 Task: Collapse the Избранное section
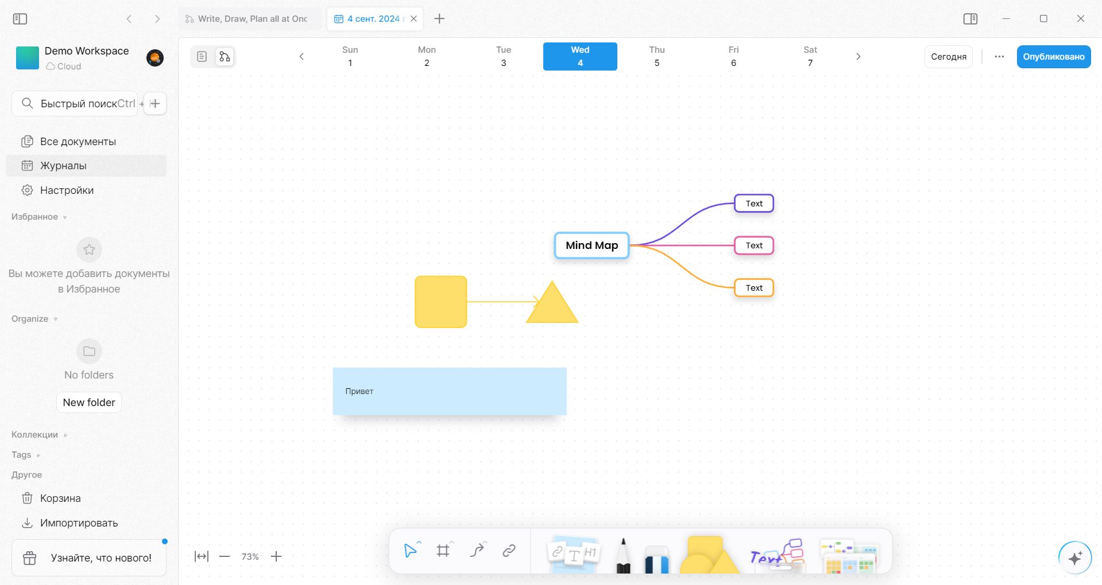click(40, 217)
